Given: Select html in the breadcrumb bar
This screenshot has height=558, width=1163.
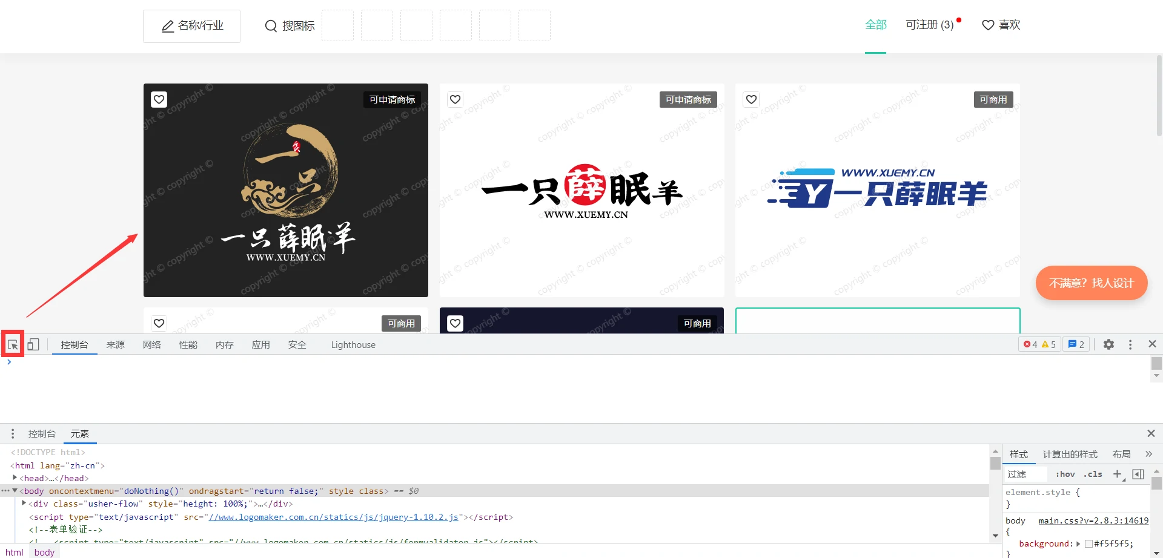Looking at the screenshot, I should [x=15, y=552].
